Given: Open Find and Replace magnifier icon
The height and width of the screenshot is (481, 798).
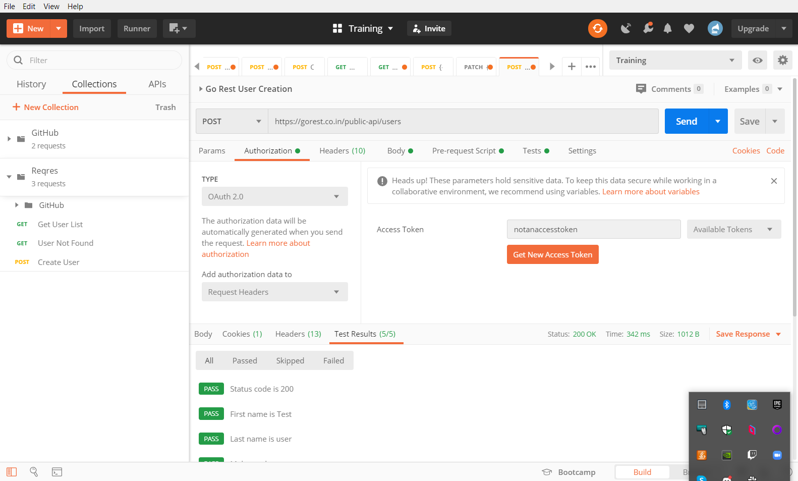Looking at the screenshot, I should [34, 472].
